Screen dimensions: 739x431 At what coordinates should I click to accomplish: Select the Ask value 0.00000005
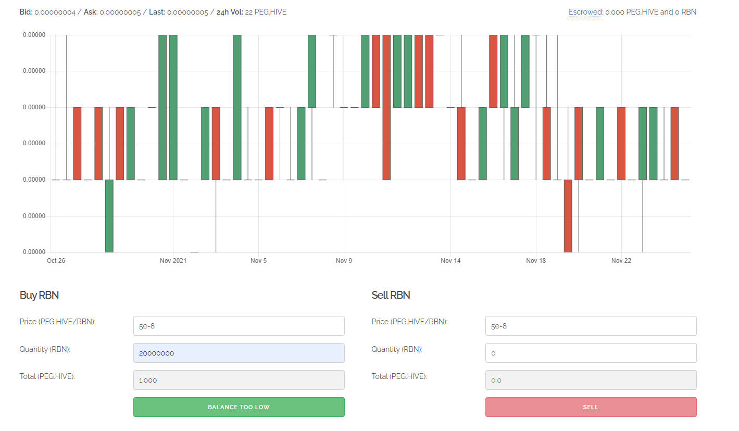click(120, 12)
